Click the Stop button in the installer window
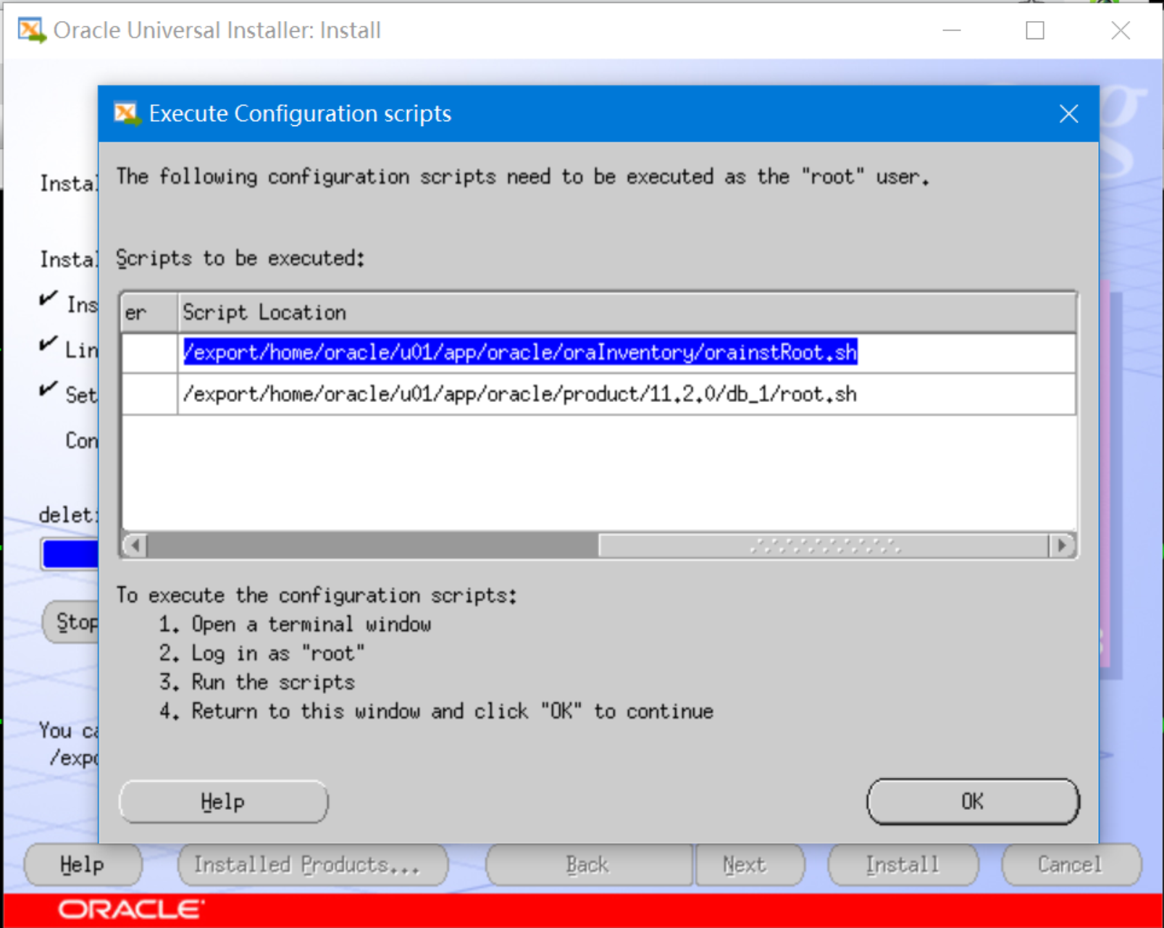Viewport: 1164px width, 928px height. 72,622
